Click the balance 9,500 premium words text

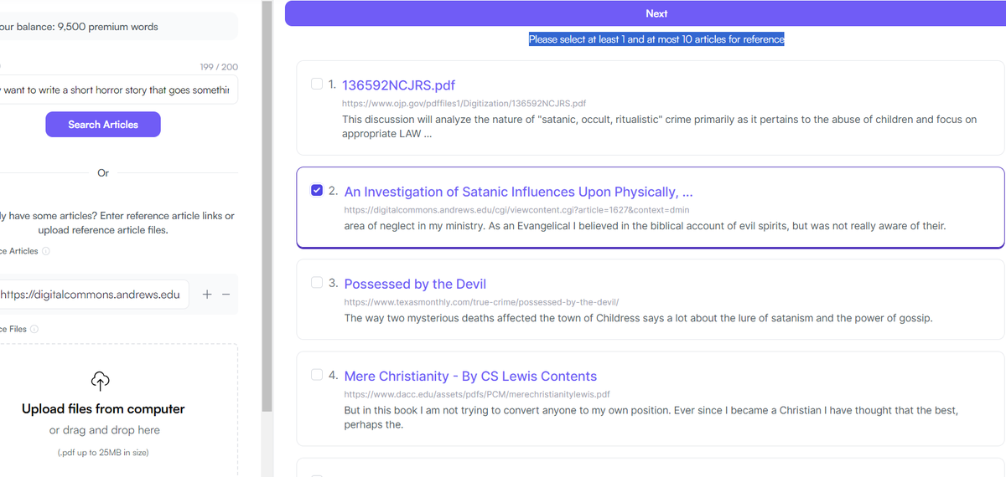click(x=79, y=27)
